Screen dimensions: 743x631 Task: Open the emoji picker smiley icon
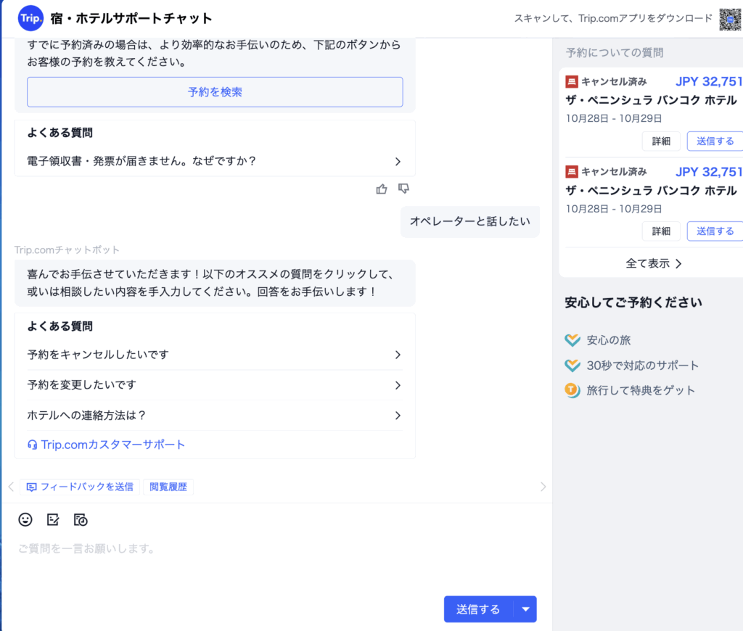click(25, 519)
